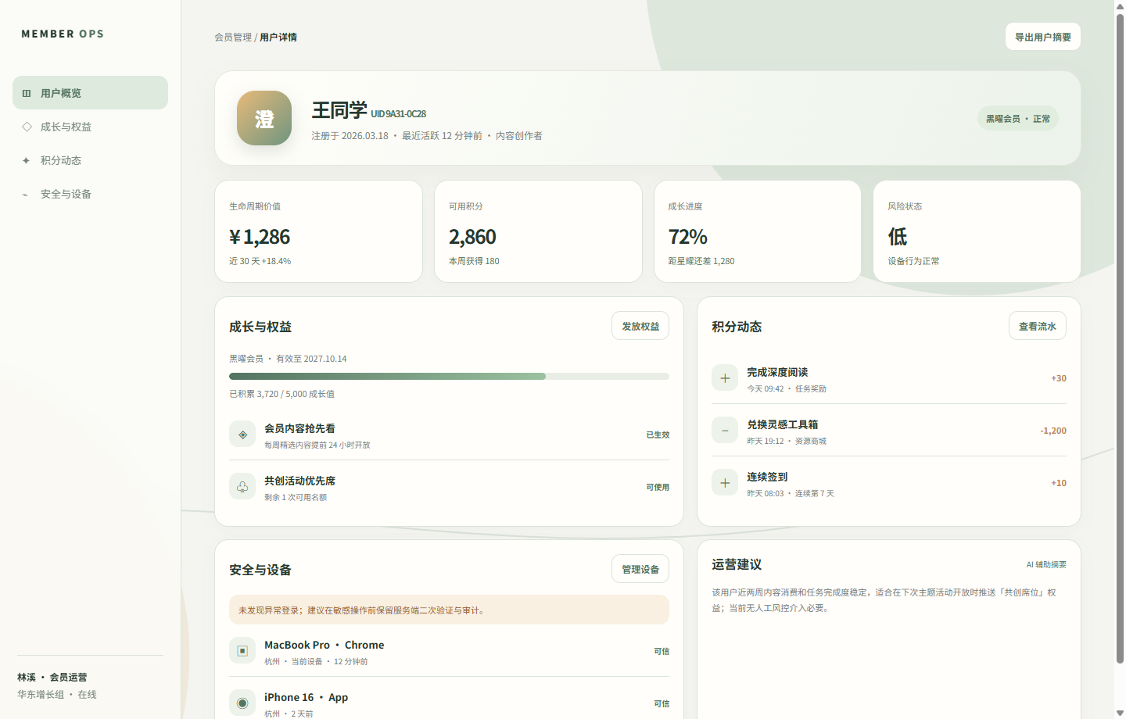Viewport: 1126px width, 719px height.
Task: Click the diamond icon beside 成长与权益
Action: [x=27, y=127]
